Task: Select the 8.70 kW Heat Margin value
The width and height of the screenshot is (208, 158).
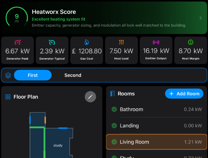Action: pyautogui.click(x=191, y=51)
